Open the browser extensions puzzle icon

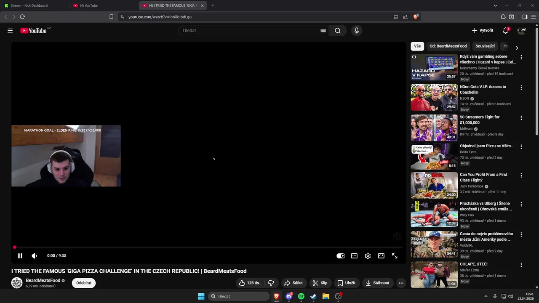tap(503, 17)
